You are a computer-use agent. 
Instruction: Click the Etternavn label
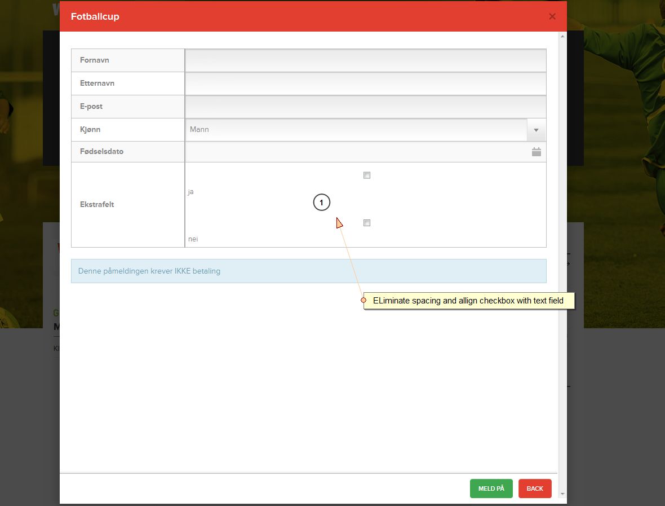[x=97, y=83]
